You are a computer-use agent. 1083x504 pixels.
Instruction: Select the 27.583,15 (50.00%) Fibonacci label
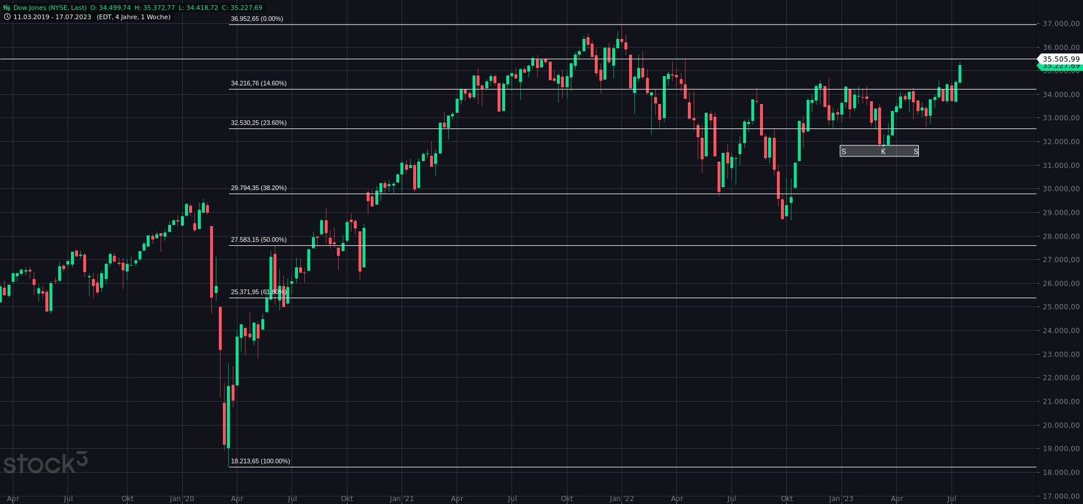[258, 240]
